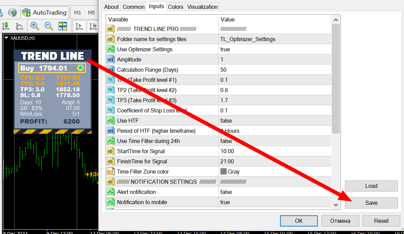Switch chart to line chart icon
Viewport: 404px width, 234px height.
pyautogui.click(x=19, y=26)
